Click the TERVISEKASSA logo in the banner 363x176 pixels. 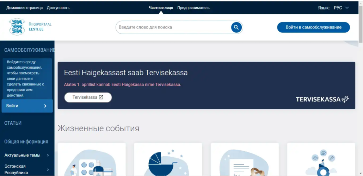point(322,100)
